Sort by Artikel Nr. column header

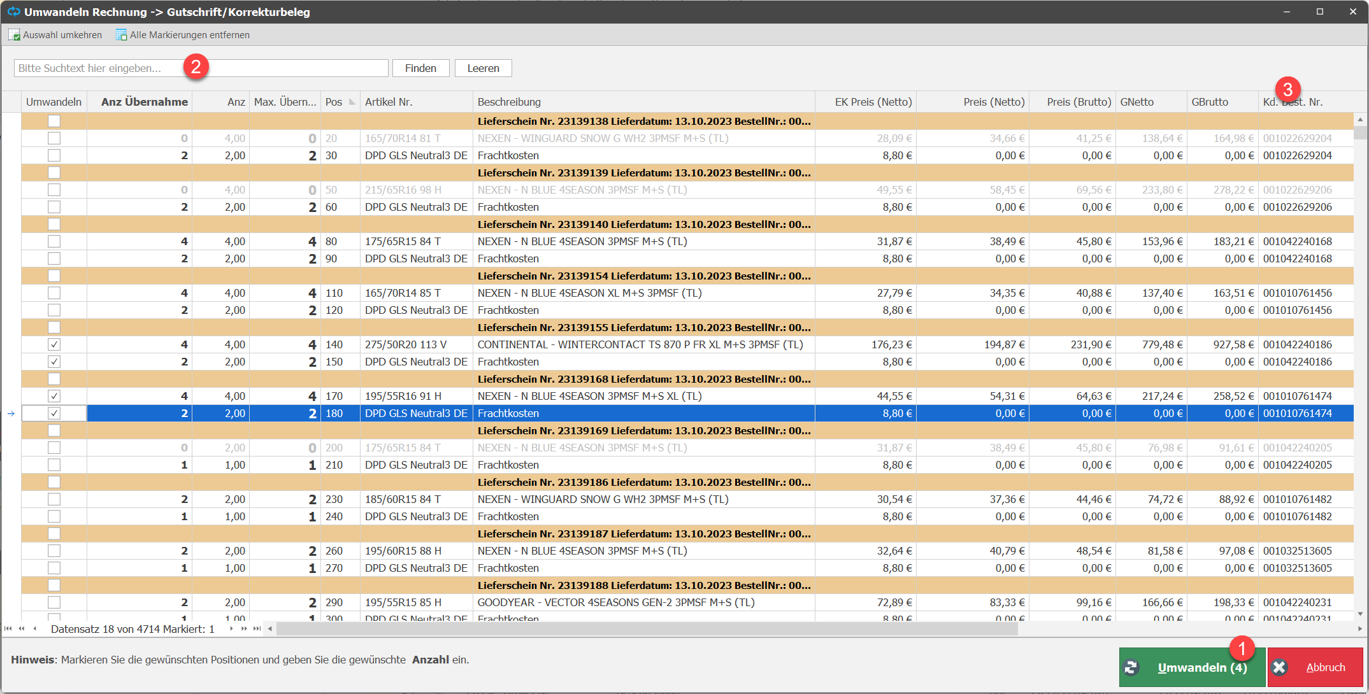[x=417, y=102]
